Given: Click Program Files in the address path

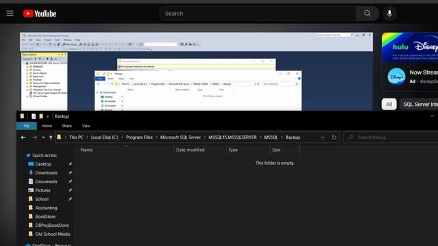Looking at the screenshot, I should pos(139,137).
